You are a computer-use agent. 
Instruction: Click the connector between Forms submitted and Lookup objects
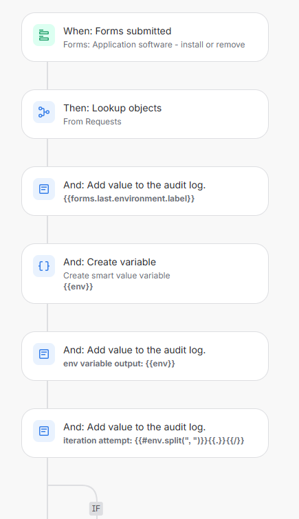(47, 76)
